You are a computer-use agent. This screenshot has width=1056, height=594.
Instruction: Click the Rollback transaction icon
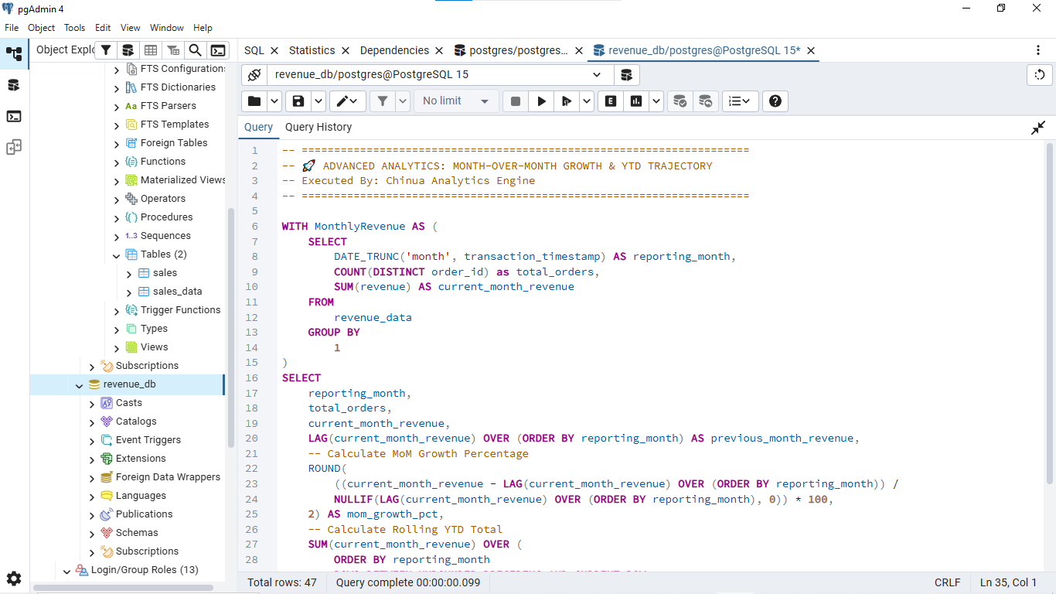705,101
